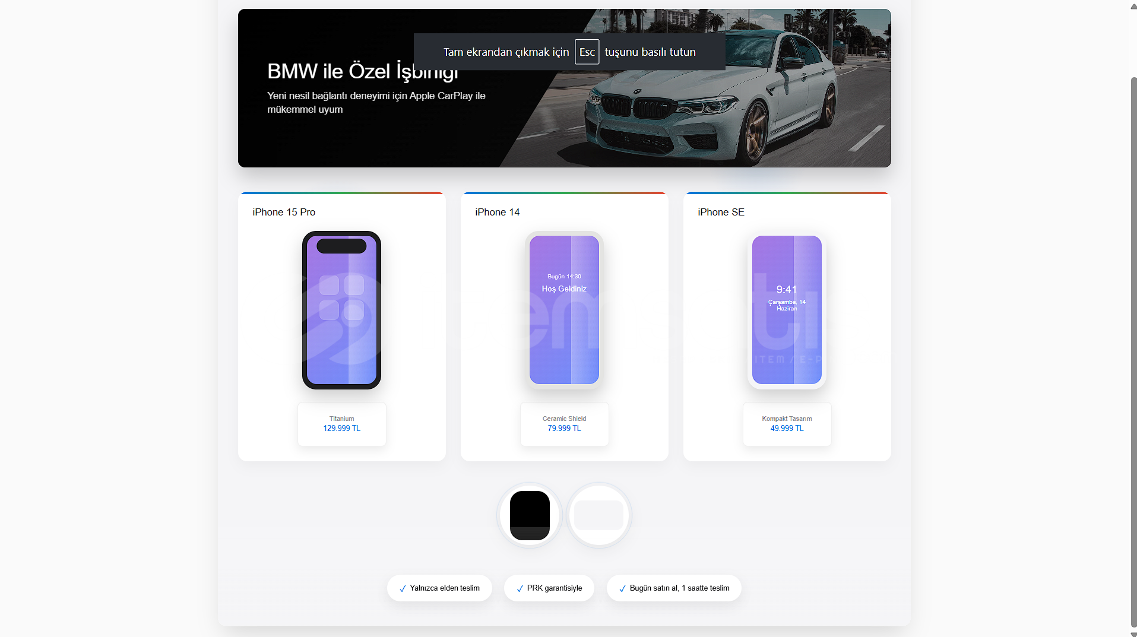The image size is (1137, 637).
Task: Select the white color swatch circle
Action: tap(598, 515)
